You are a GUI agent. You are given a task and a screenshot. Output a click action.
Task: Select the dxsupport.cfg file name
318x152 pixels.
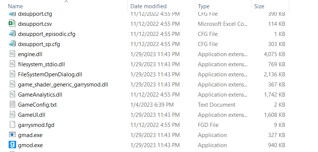coord(35,14)
